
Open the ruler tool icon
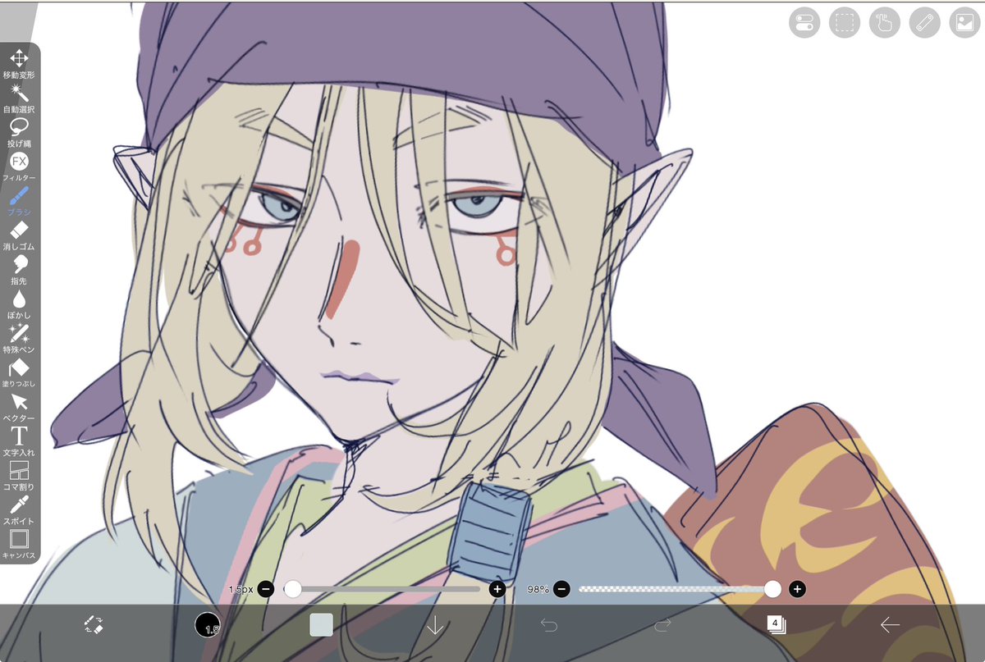(925, 22)
